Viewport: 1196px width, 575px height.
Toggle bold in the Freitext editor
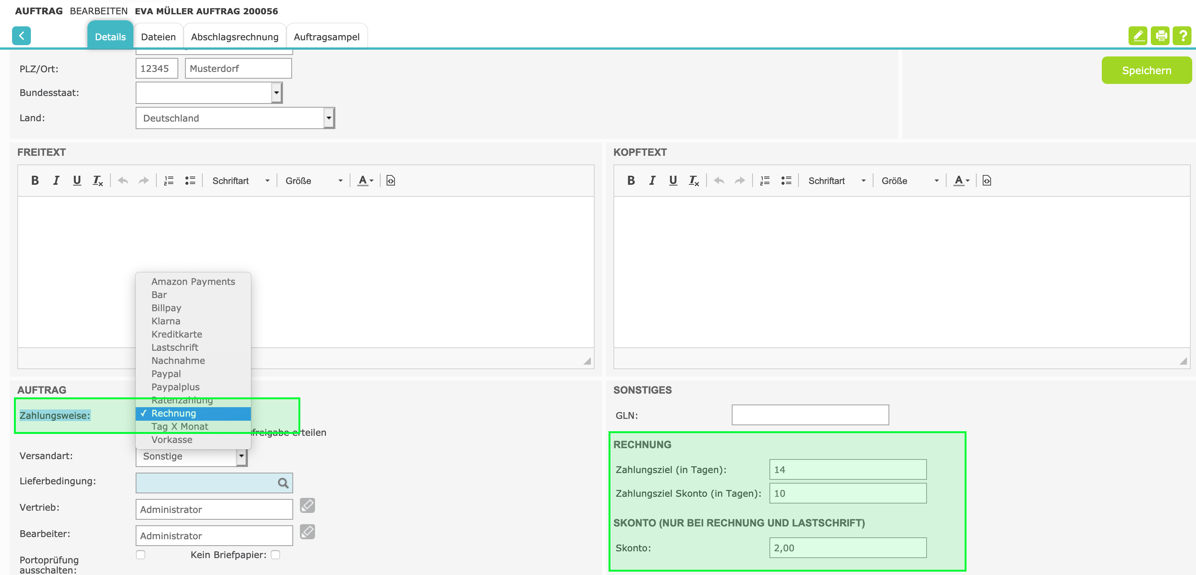pos(35,180)
